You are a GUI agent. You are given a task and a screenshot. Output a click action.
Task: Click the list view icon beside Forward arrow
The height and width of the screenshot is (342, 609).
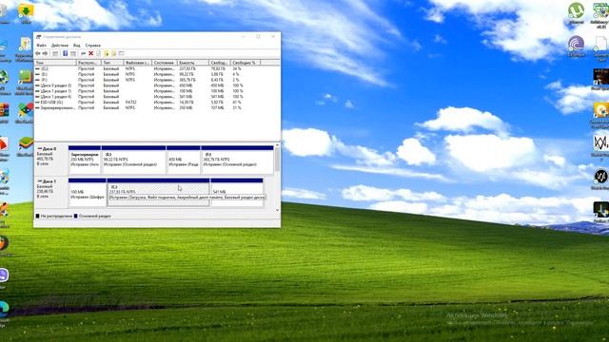(55, 53)
